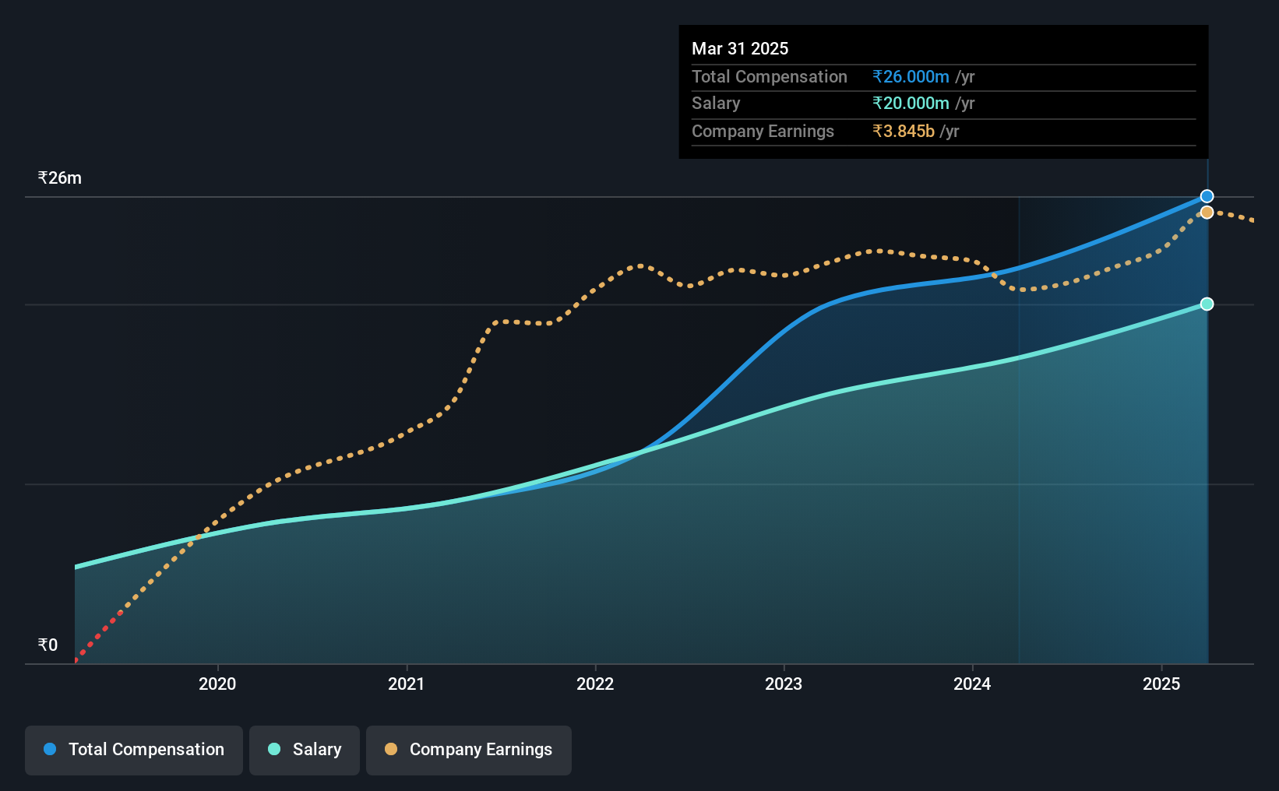Click the Company Earnings label in tooltip

tap(763, 131)
